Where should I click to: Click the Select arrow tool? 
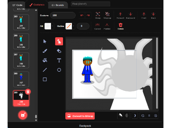[45, 41]
